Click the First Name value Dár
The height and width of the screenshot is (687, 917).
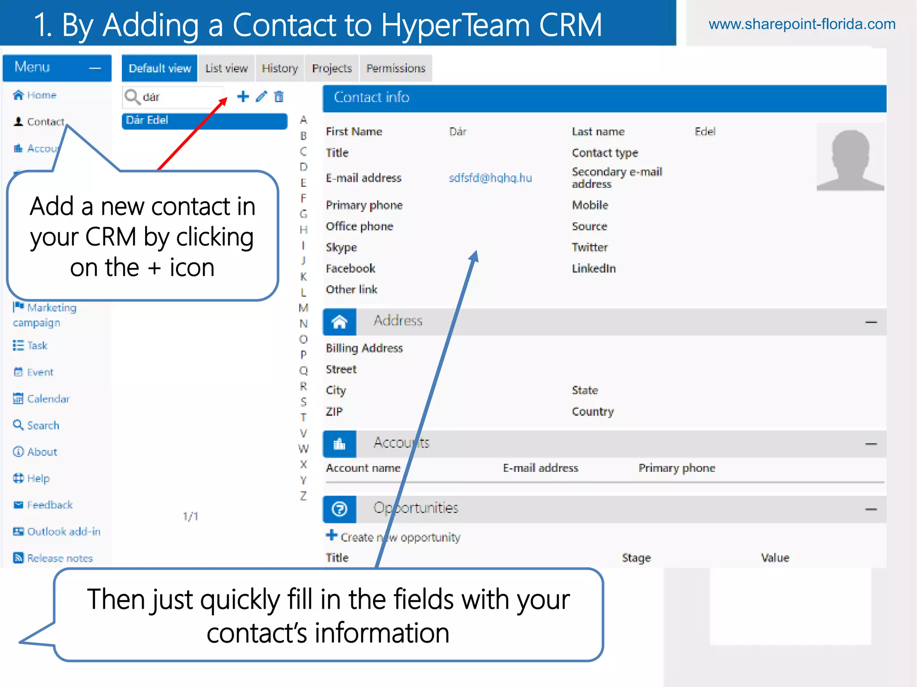[x=458, y=131]
